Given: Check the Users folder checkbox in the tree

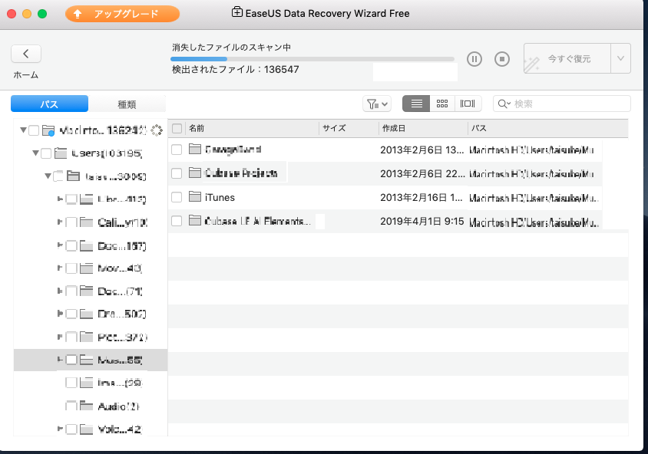Looking at the screenshot, I should 46,153.
